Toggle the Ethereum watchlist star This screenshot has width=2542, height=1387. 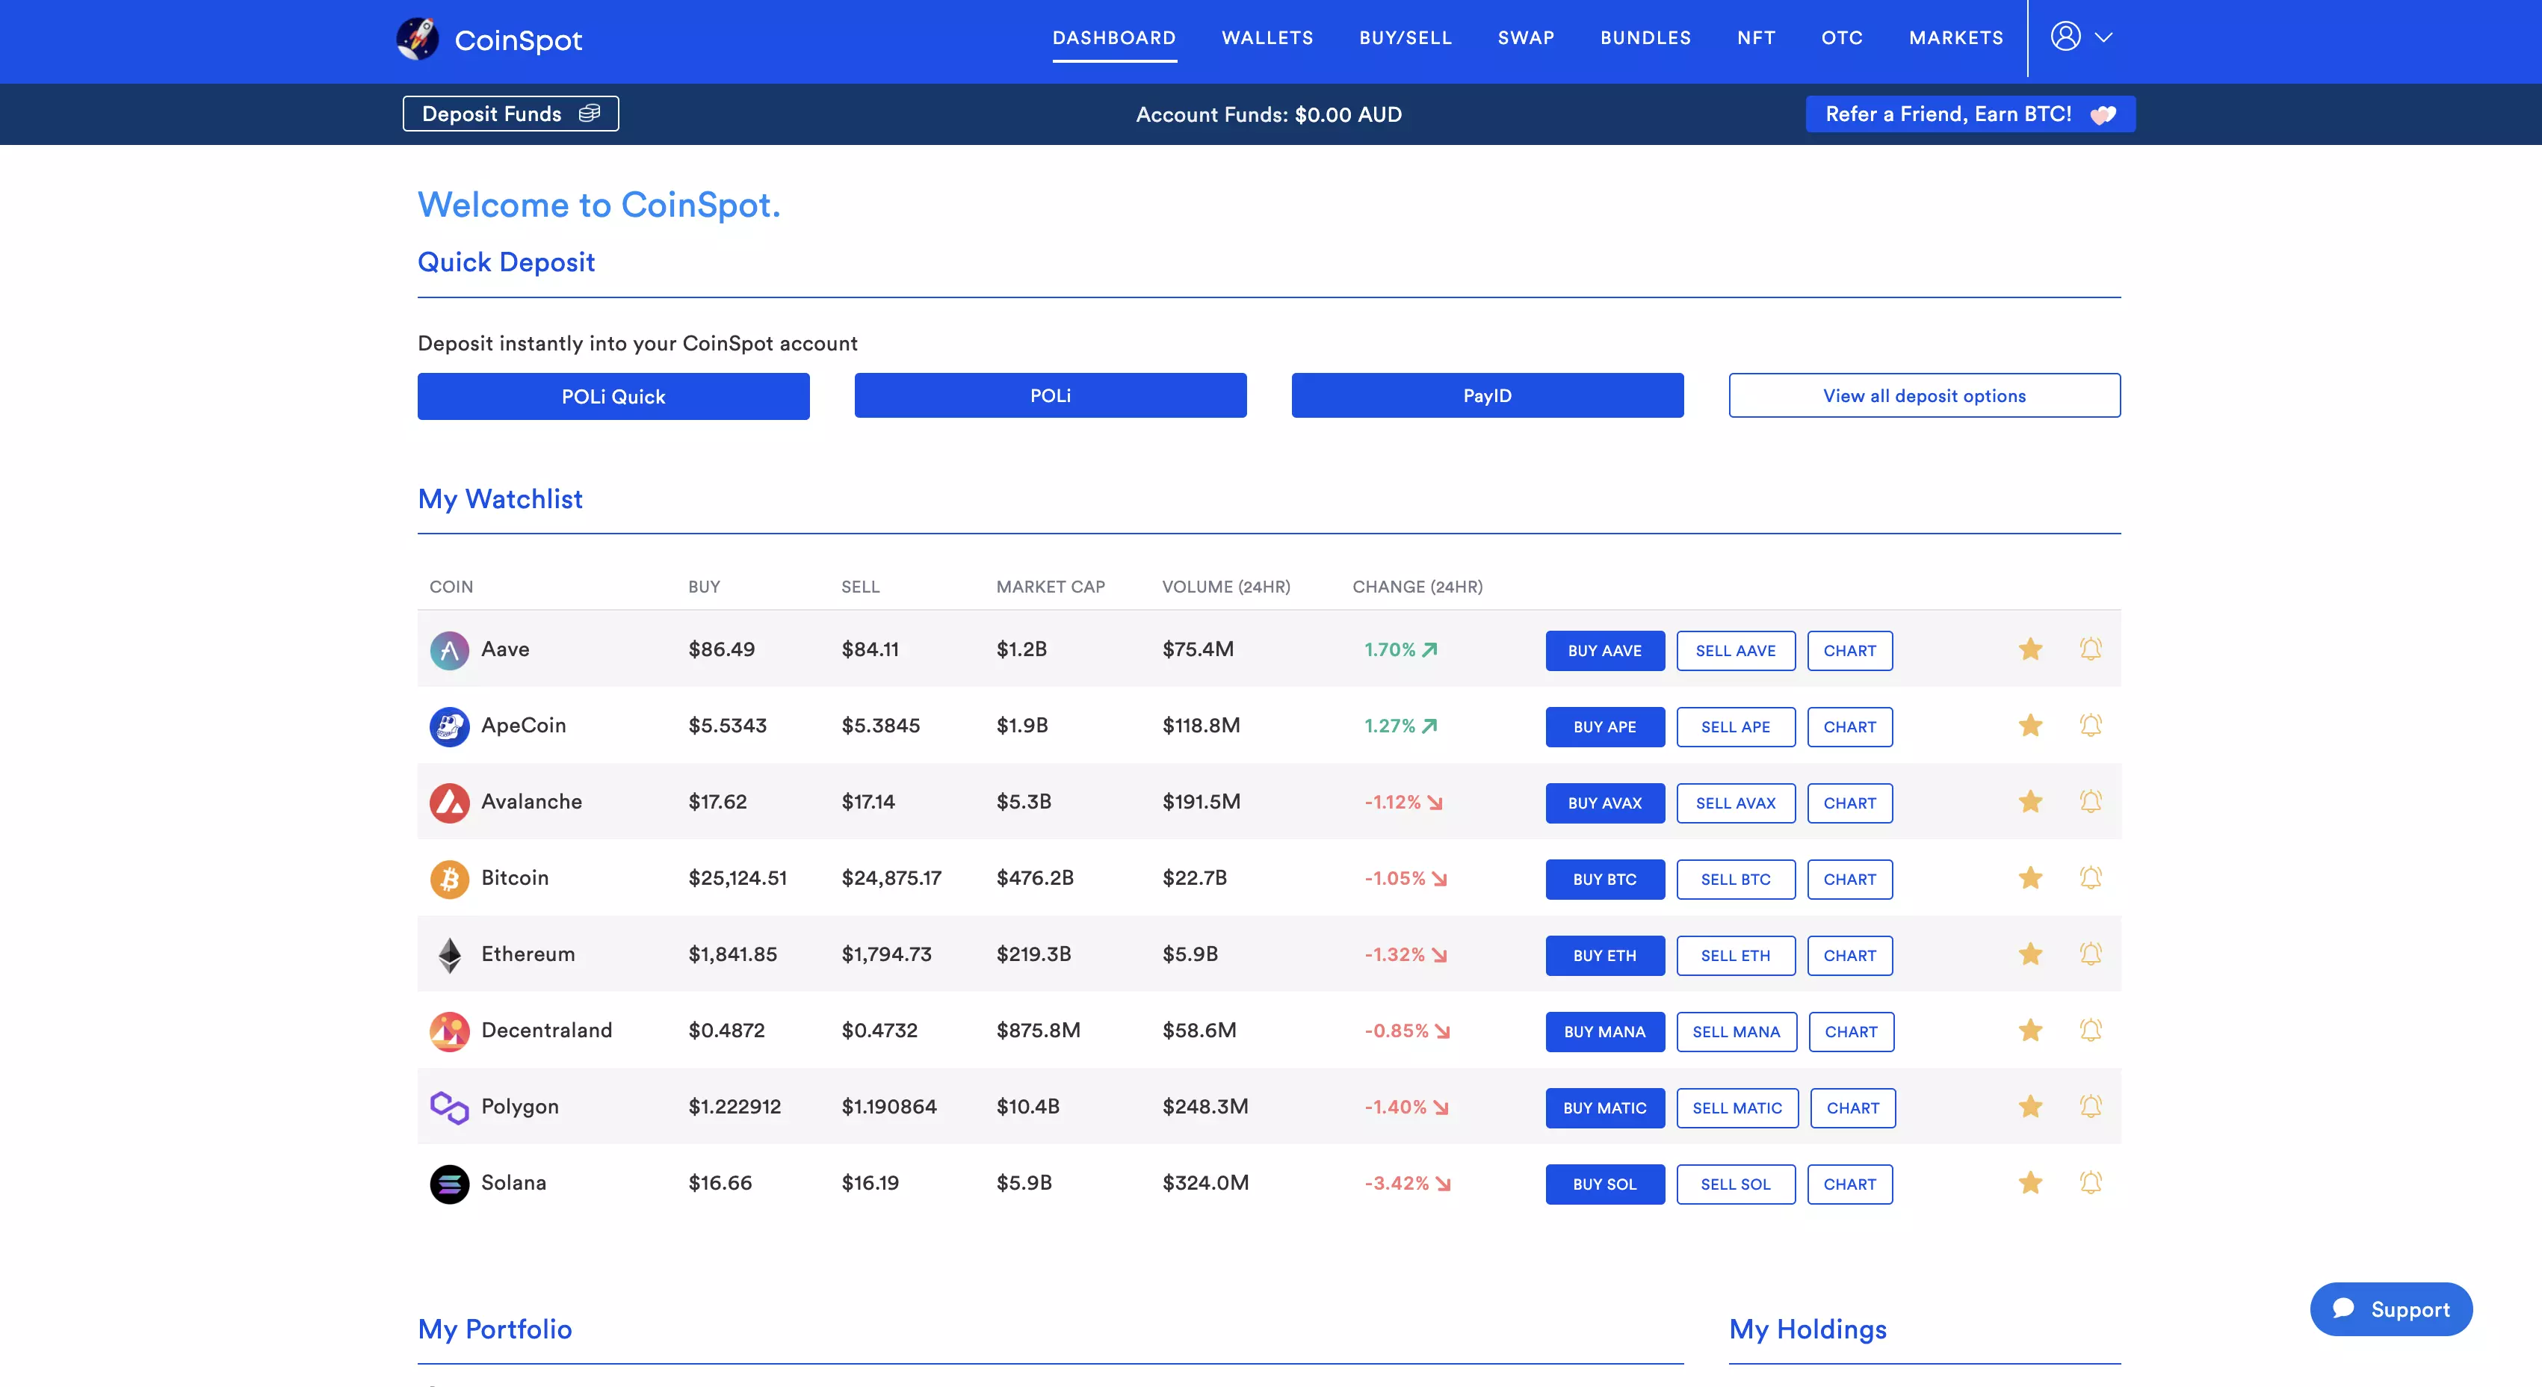click(2030, 954)
